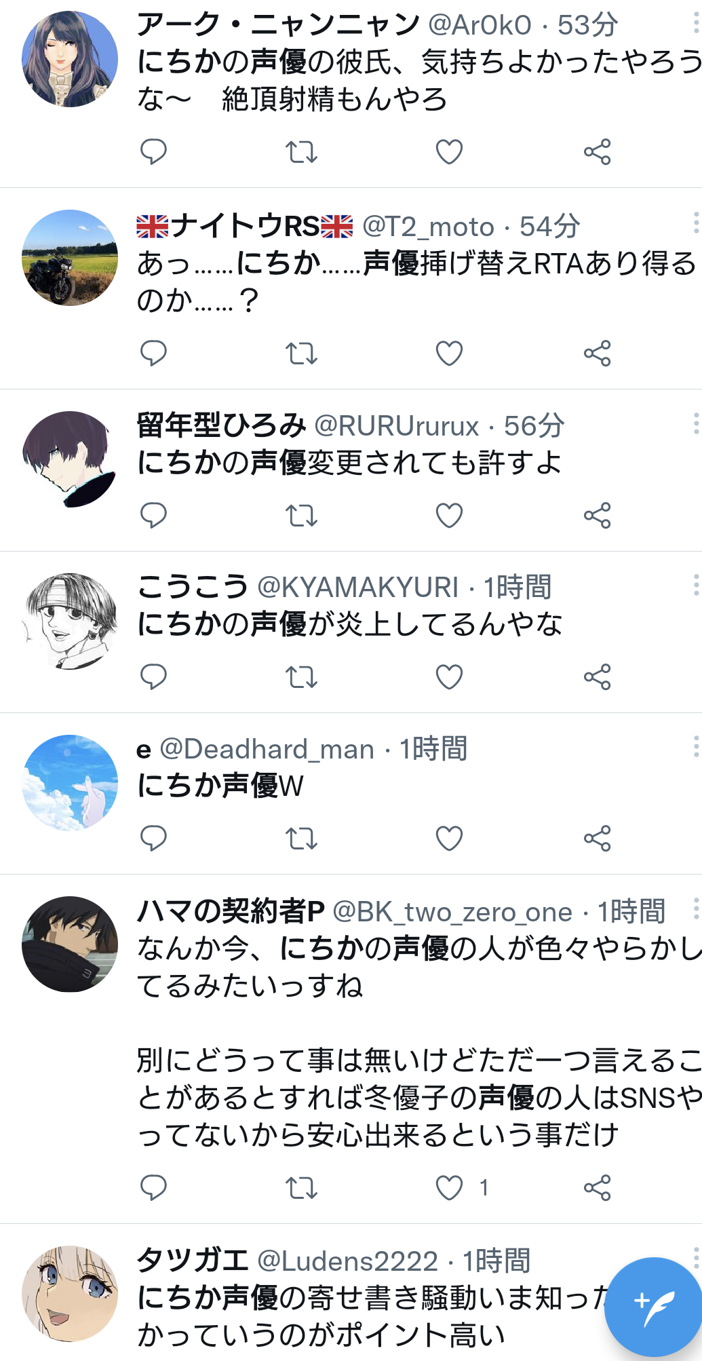The width and height of the screenshot is (702, 1361).
Task: Reply to the Deadhard_man tweet
Action: [153, 839]
